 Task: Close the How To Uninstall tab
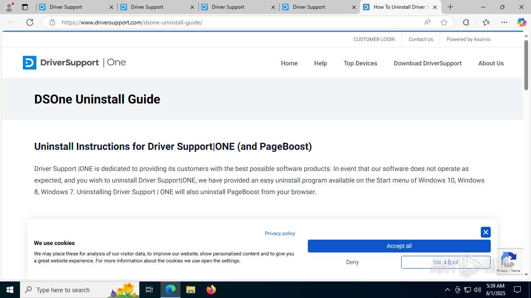click(x=435, y=7)
